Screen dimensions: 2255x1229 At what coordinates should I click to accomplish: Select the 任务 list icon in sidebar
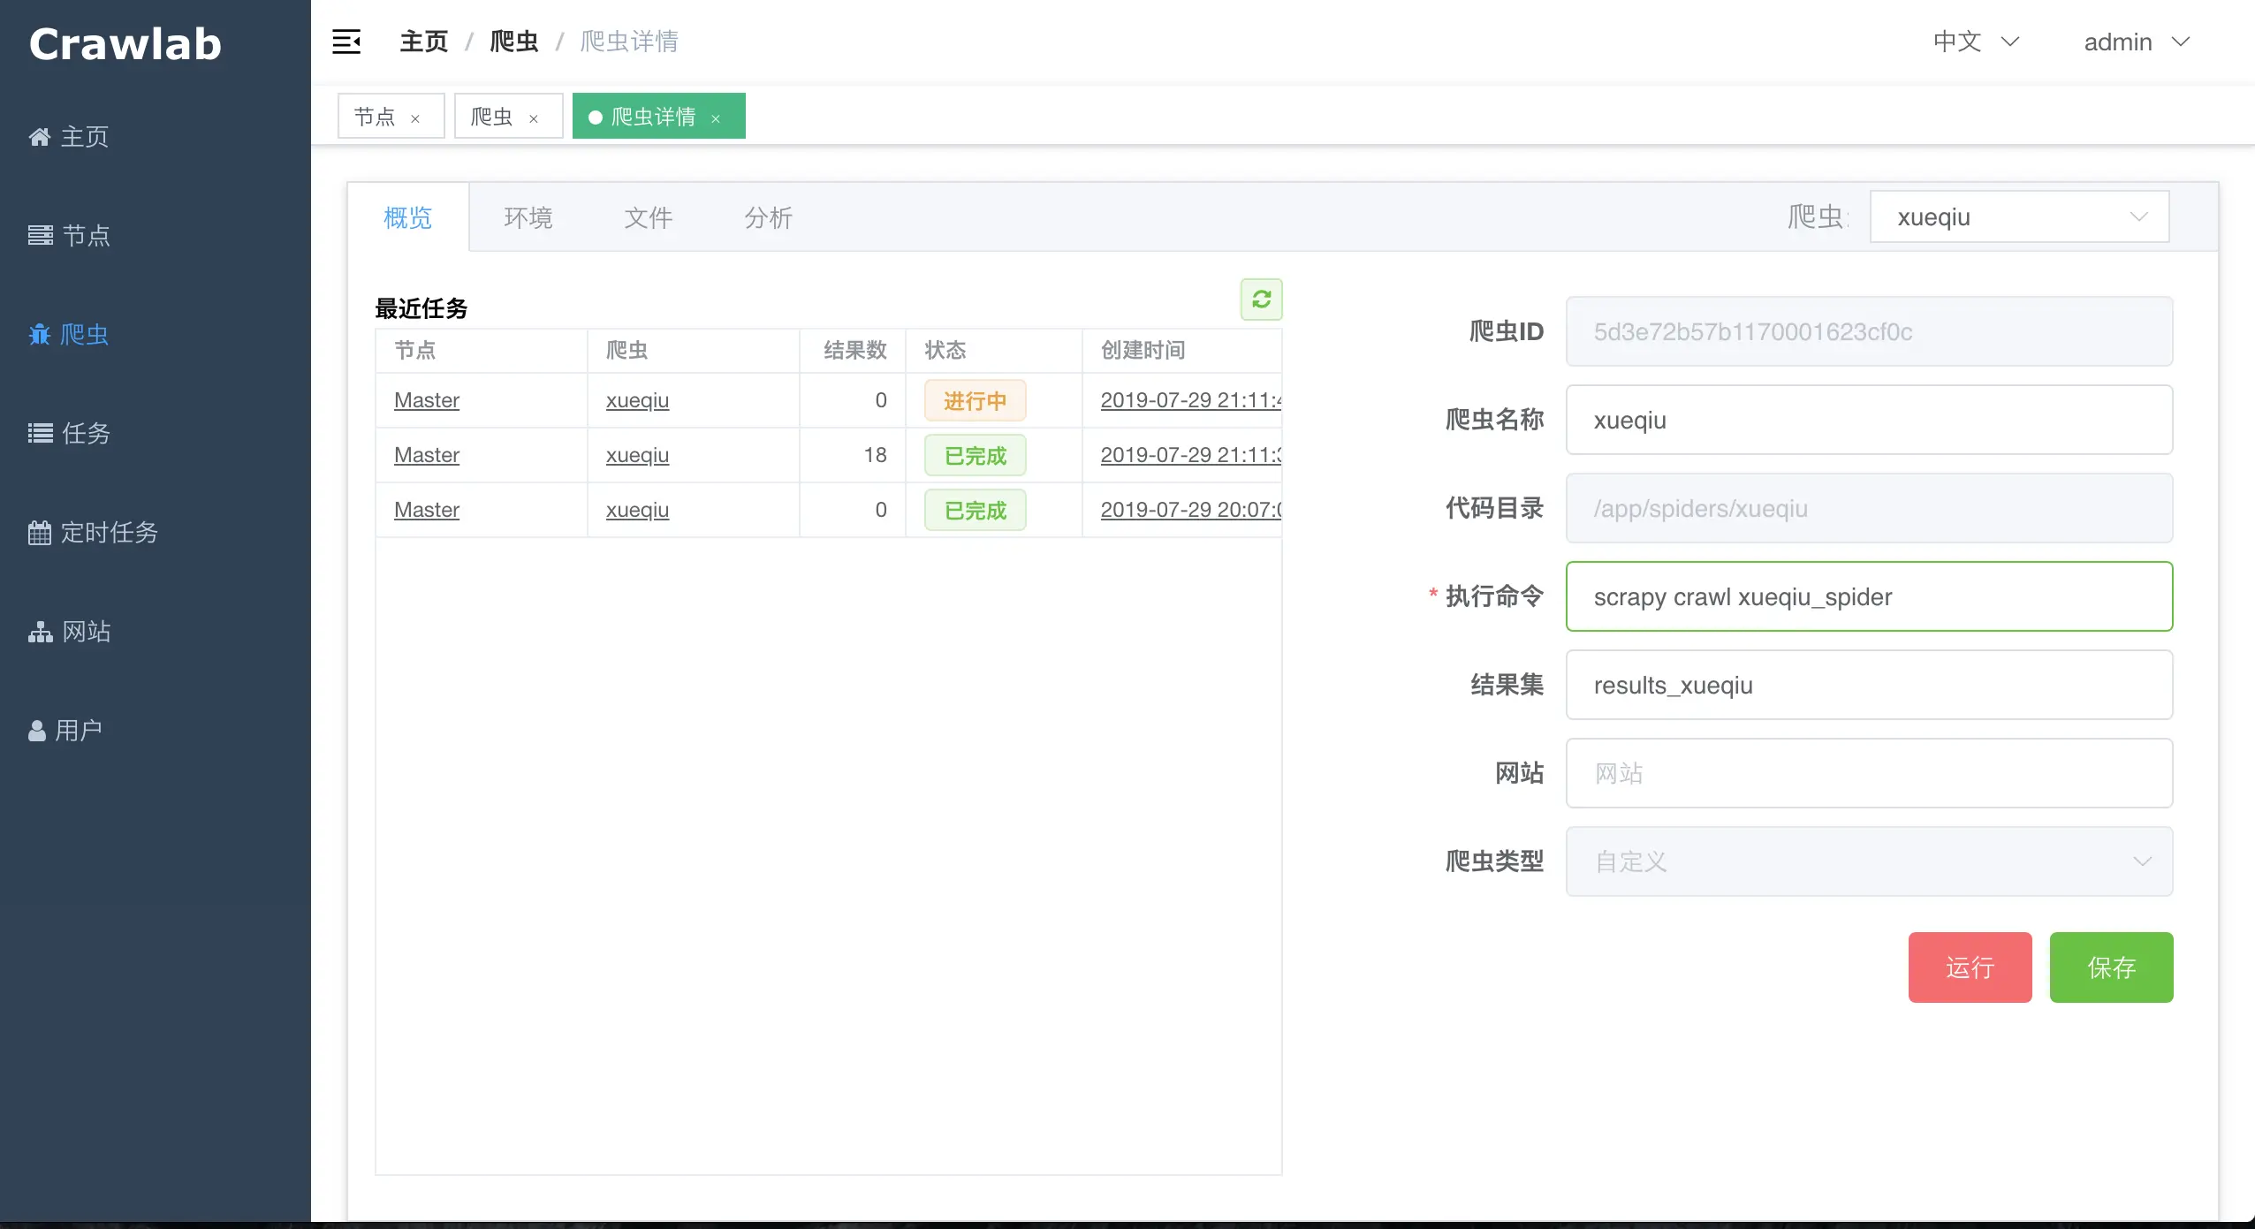[40, 434]
